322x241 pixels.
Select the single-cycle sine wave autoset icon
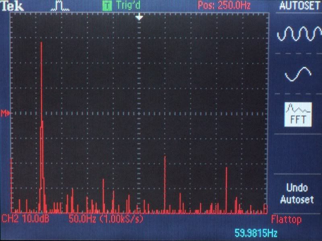[x=298, y=74]
